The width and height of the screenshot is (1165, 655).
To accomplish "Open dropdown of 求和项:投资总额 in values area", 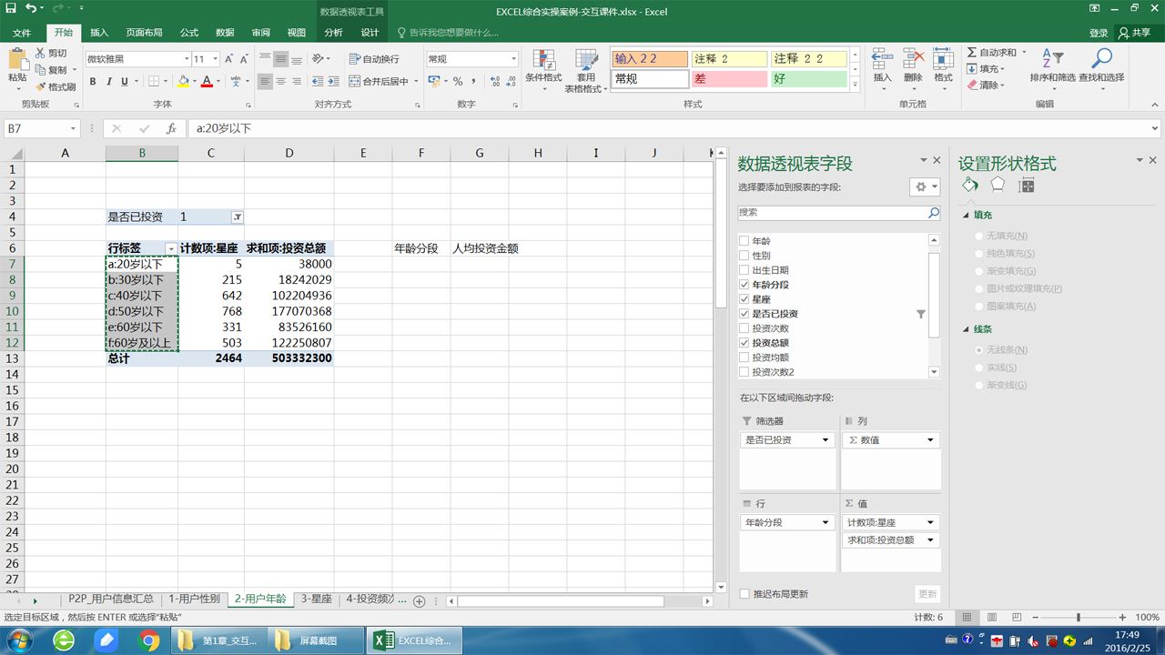I will pyautogui.click(x=930, y=540).
